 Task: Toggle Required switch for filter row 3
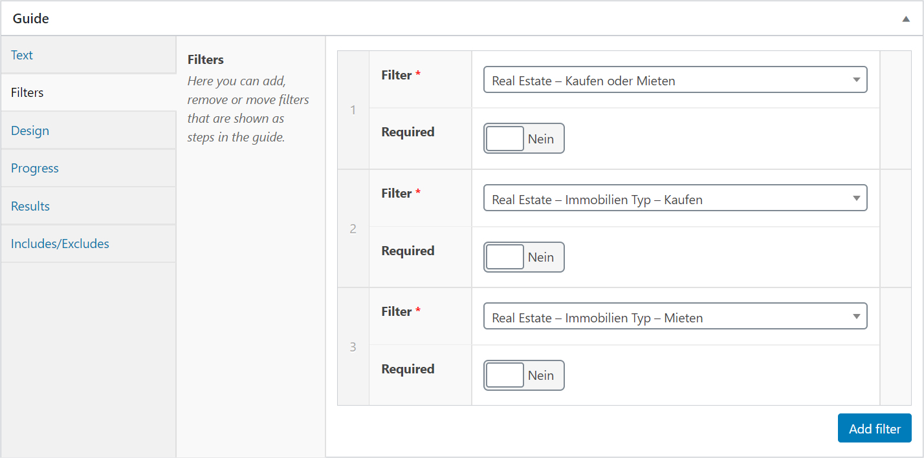point(523,375)
